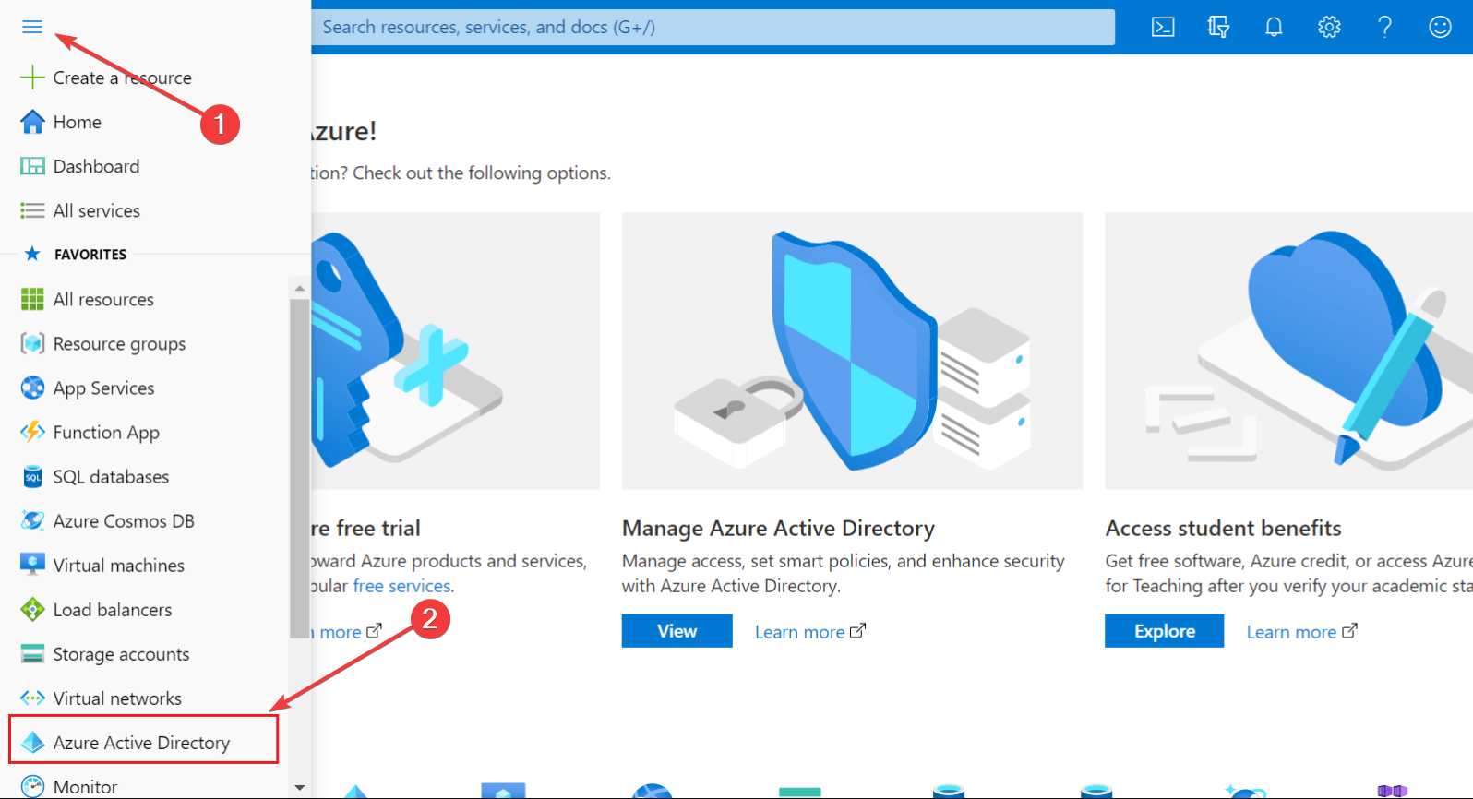Viewport: 1473px width, 799px height.
Task: Open portal Settings gear
Action: [1329, 27]
